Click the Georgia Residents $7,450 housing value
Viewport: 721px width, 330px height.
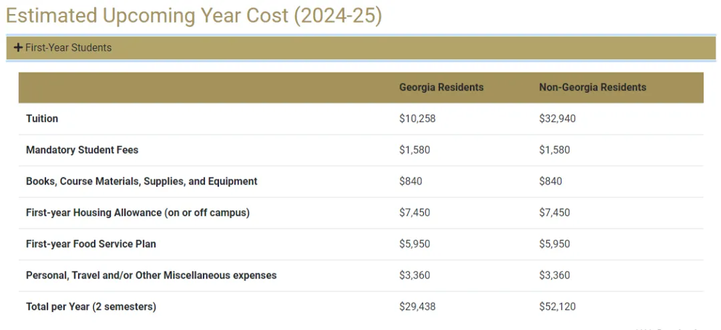pos(415,213)
